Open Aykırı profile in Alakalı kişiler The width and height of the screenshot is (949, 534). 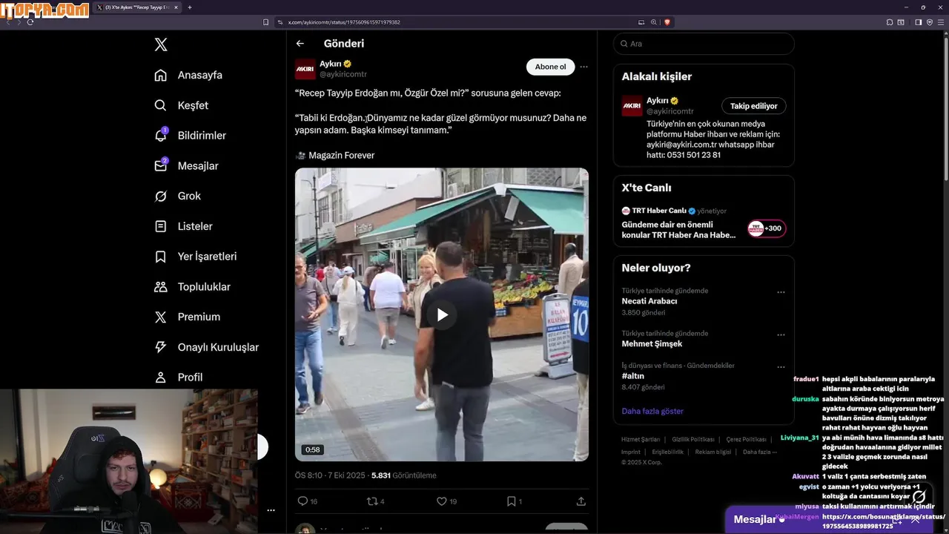tap(658, 101)
